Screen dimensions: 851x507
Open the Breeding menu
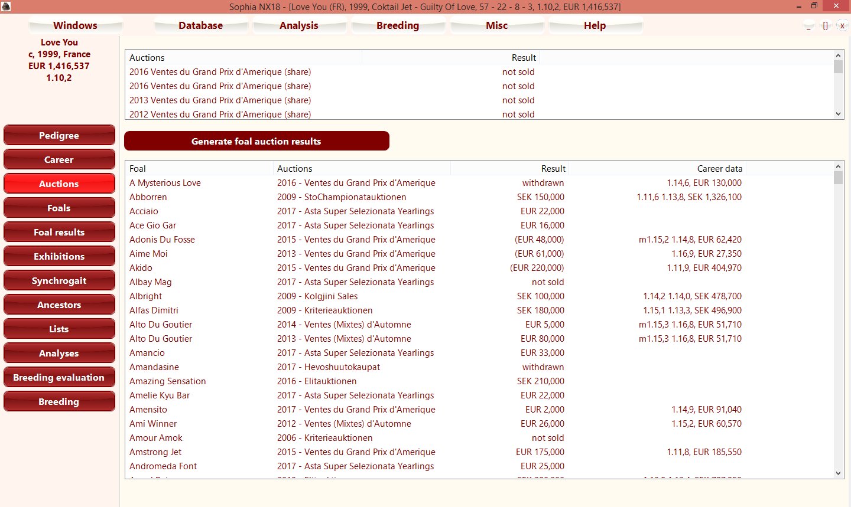tap(398, 25)
